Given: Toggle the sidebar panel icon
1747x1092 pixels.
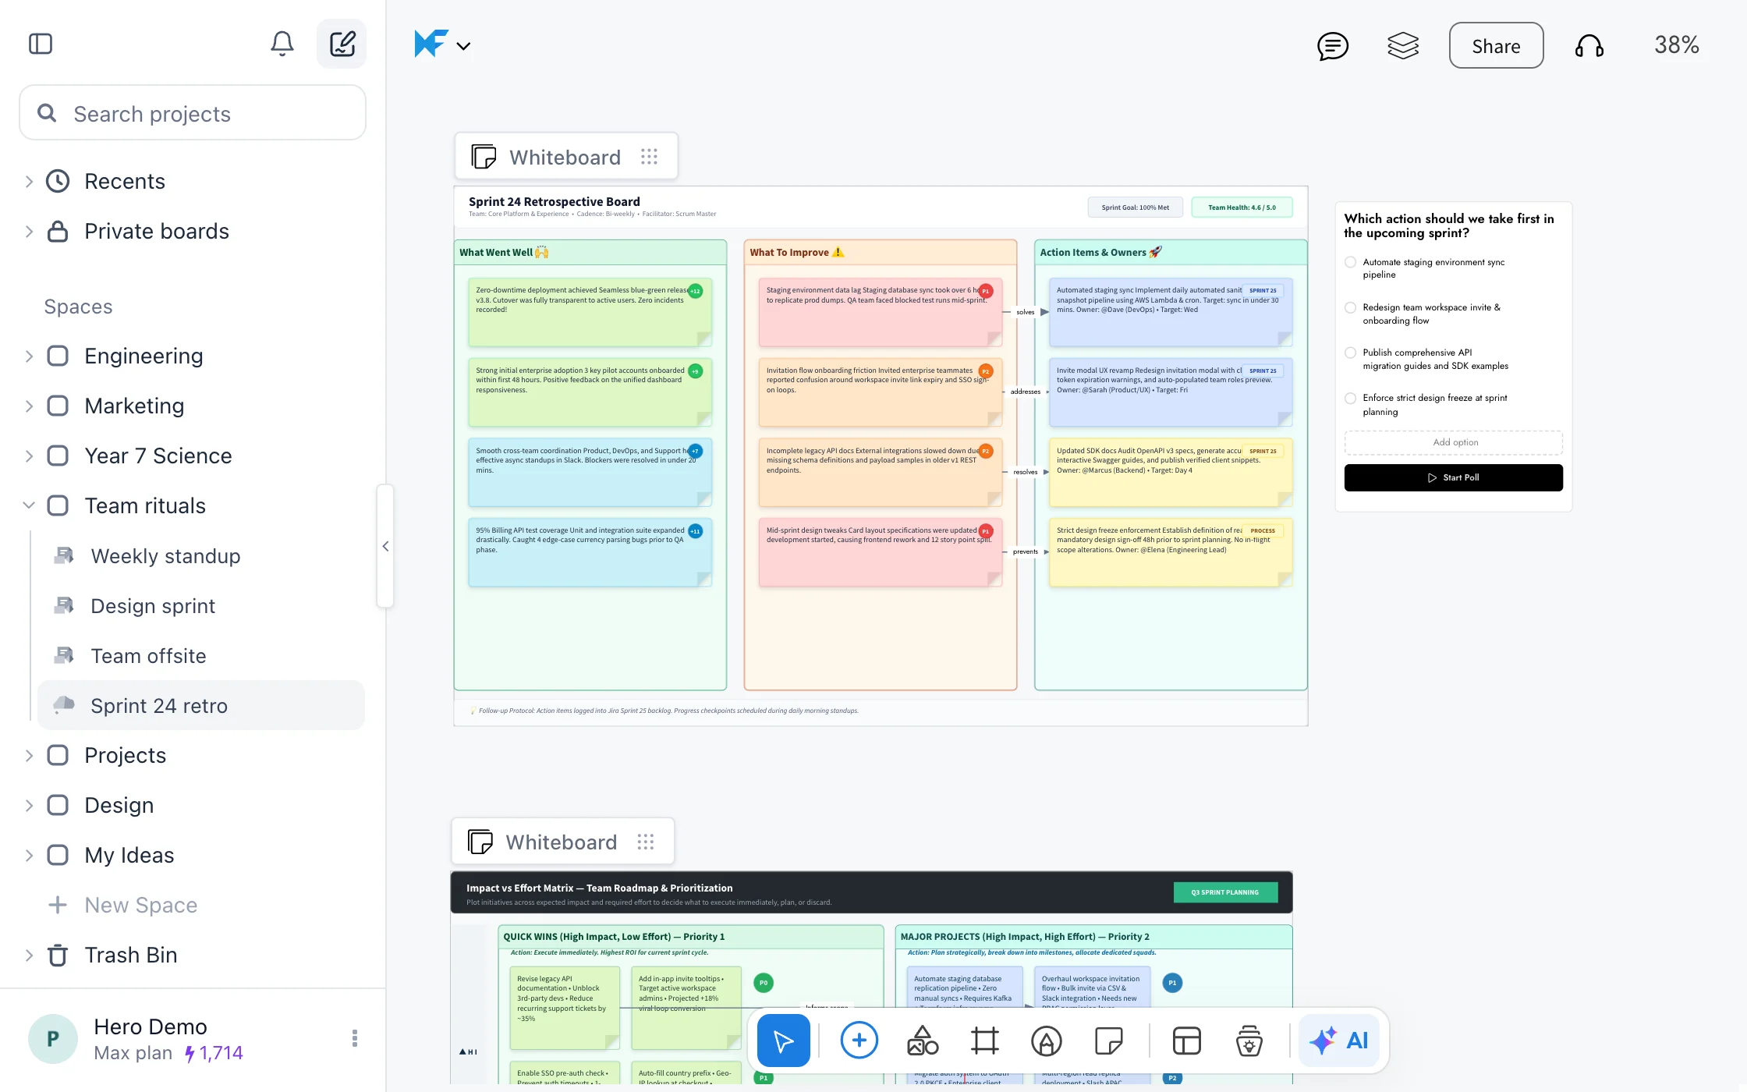Looking at the screenshot, I should pyautogui.click(x=41, y=44).
